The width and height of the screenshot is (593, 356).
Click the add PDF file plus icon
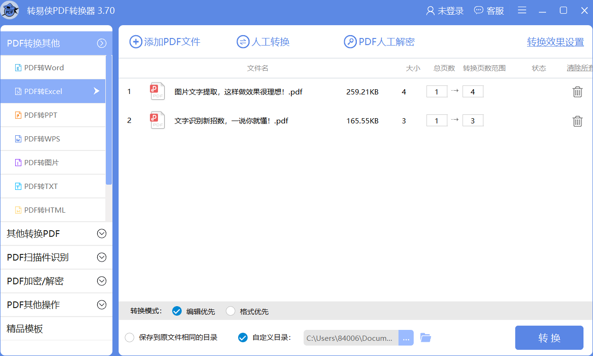(x=136, y=42)
